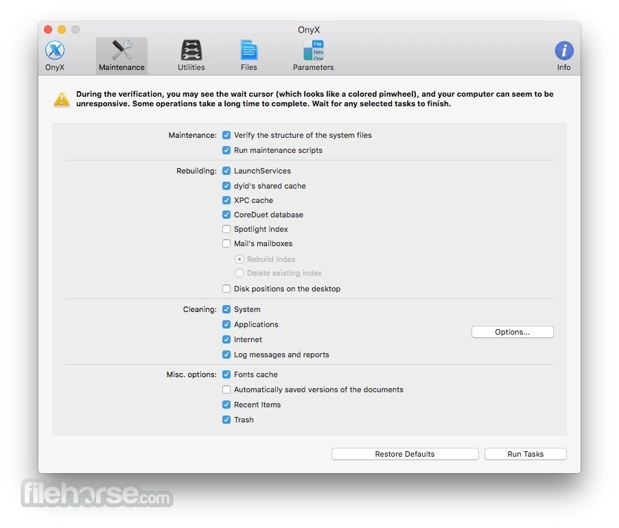Uncheck Verify the structure of system files
619x528 pixels.
click(x=226, y=135)
